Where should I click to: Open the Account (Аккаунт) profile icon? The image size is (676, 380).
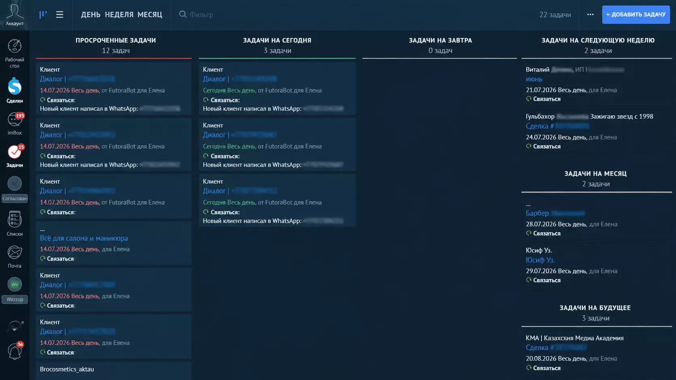pos(15,15)
